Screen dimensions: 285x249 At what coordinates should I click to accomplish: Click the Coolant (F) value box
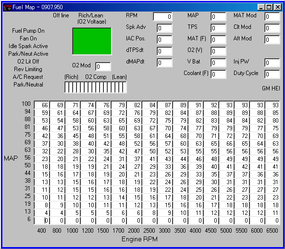[x=218, y=74]
